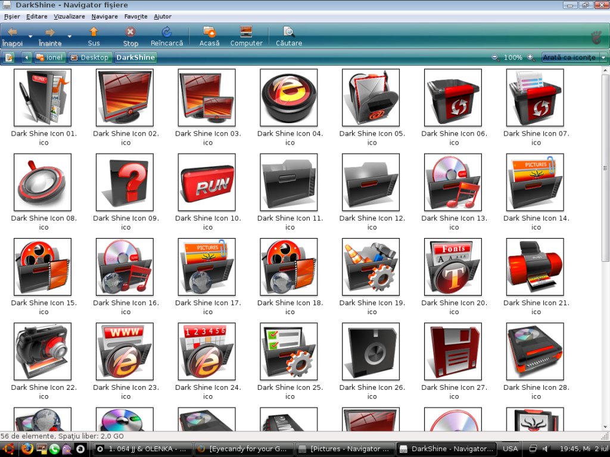Open the Înainte history dropdown arrow

point(69,36)
